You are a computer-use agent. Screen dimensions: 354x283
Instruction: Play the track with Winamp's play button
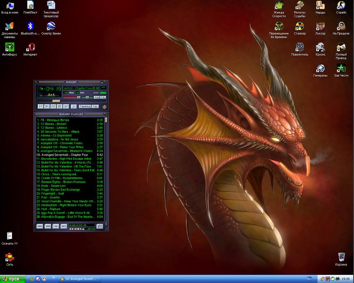47,106
